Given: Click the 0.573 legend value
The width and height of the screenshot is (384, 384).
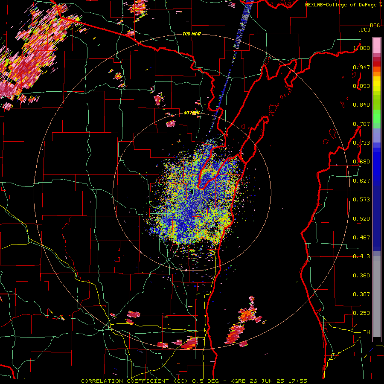Looking at the screenshot, I should 361,200.
